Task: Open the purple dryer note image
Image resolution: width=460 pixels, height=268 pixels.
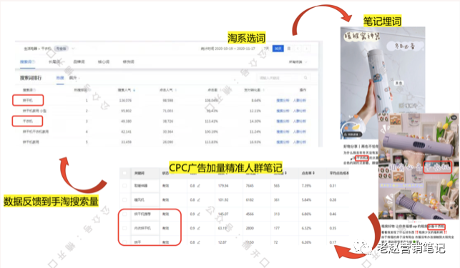Action: coord(419,166)
